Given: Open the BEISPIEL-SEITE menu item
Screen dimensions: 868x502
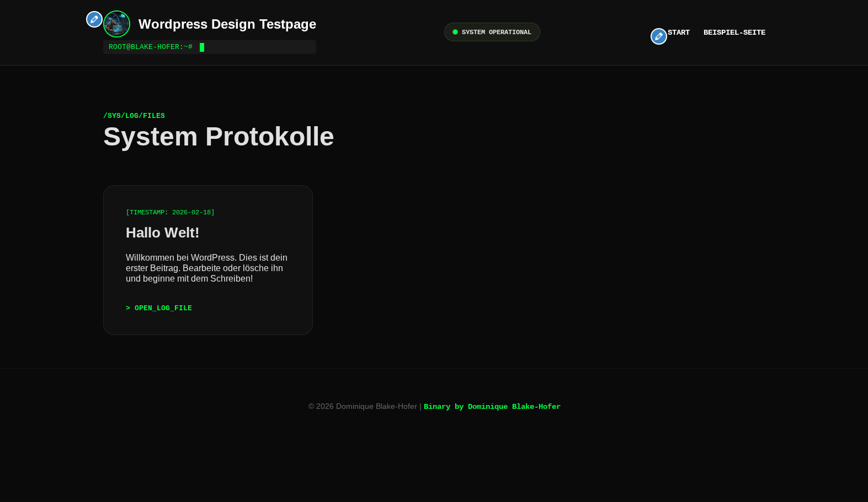Looking at the screenshot, I should [734, 33].
